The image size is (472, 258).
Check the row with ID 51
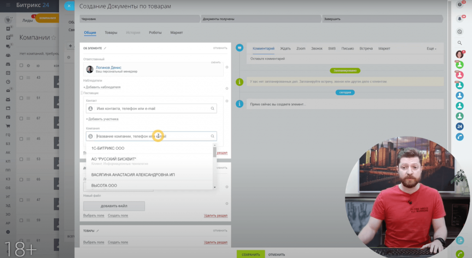[x=21, y=98]
